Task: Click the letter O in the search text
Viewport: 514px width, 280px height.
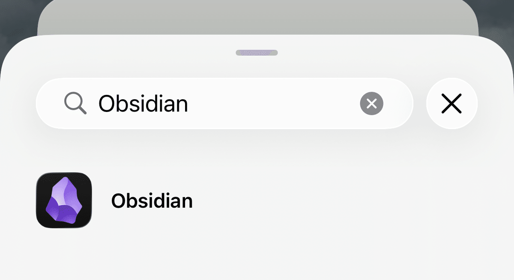Action: coord(106,103)
